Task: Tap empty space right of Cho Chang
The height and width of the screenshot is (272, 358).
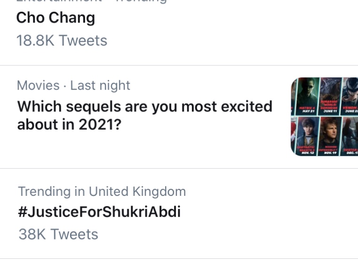Action: 226,18
